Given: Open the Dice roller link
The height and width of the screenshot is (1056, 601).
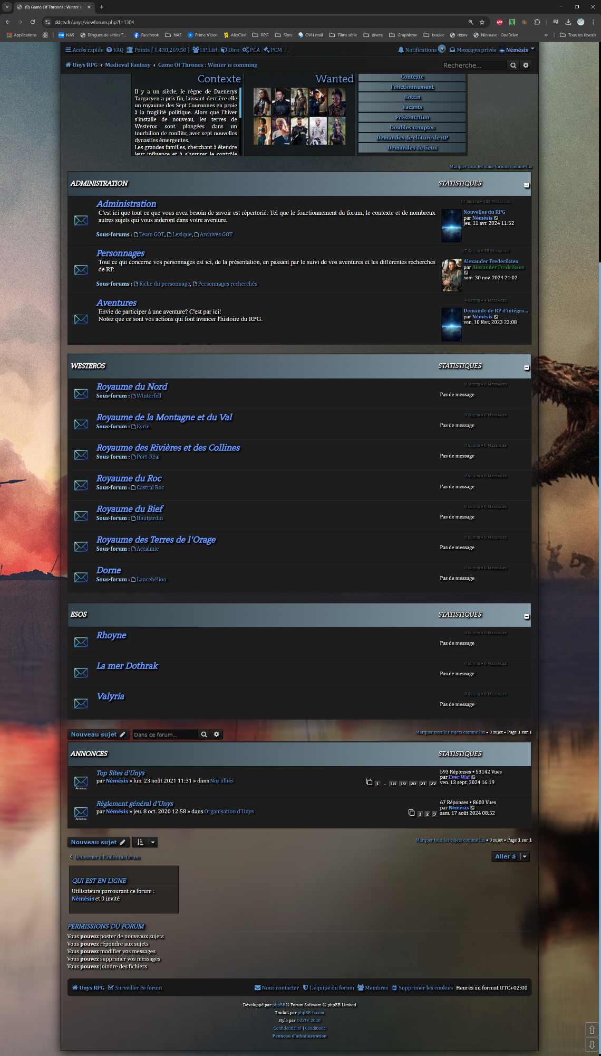Looking at the screenshot, I should click(230, 50).
